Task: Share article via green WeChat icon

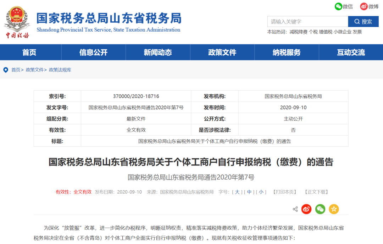Action: pyautogui.click(x=320, y=209)
